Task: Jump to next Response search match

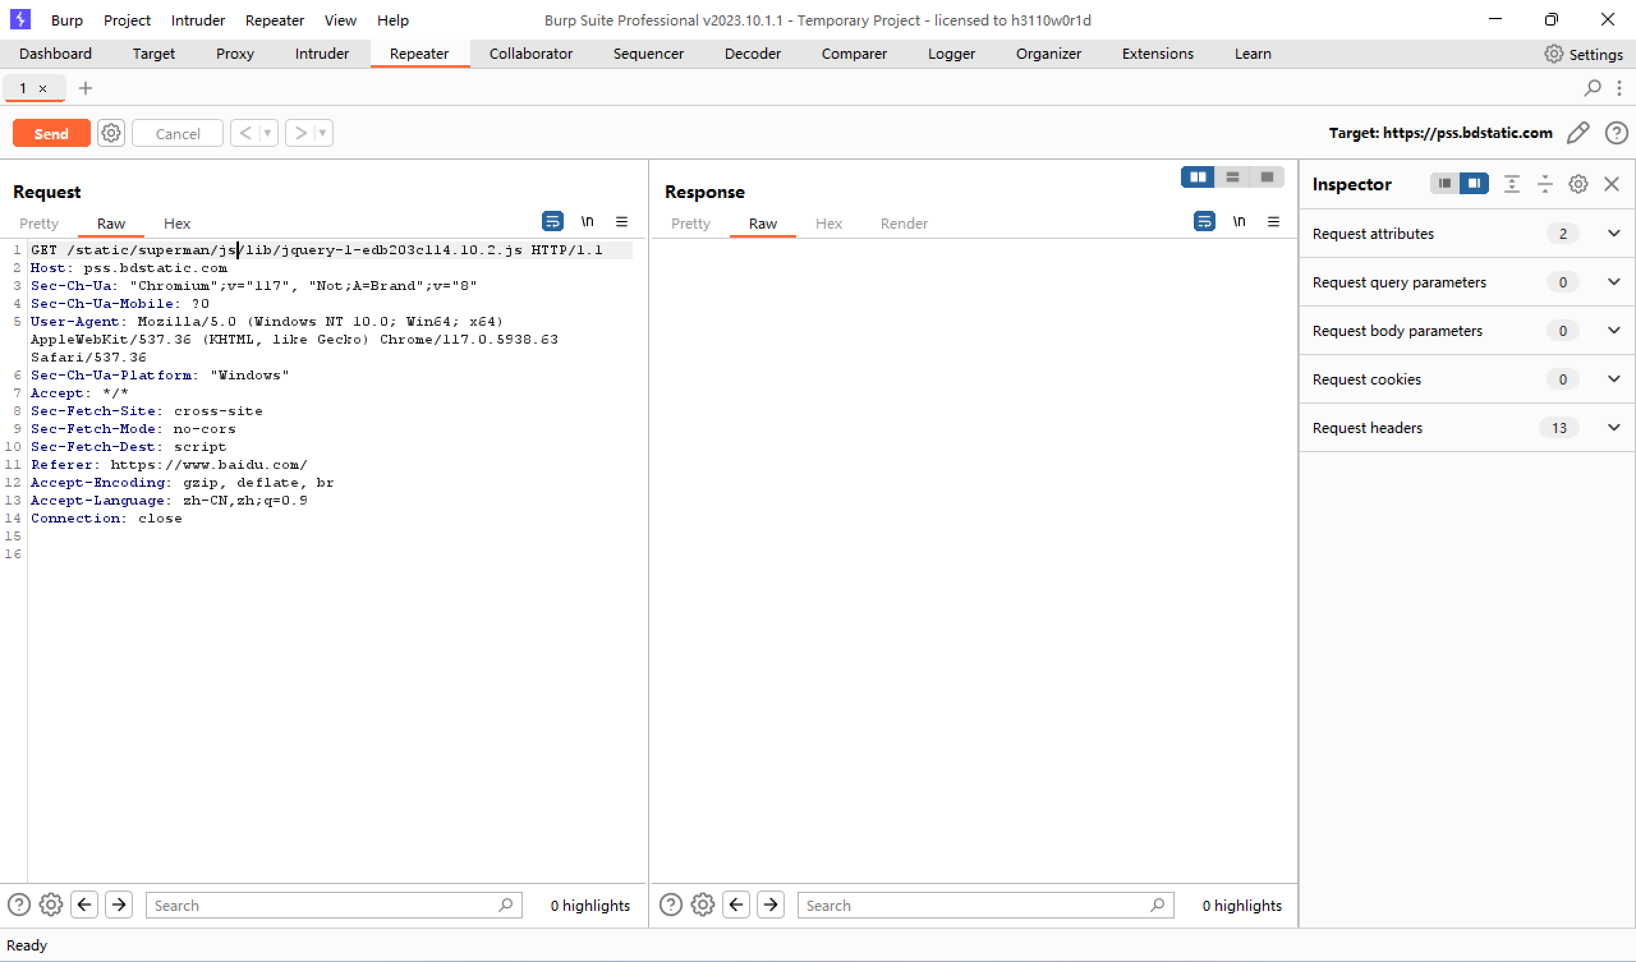Action: [x=771, y=905]
